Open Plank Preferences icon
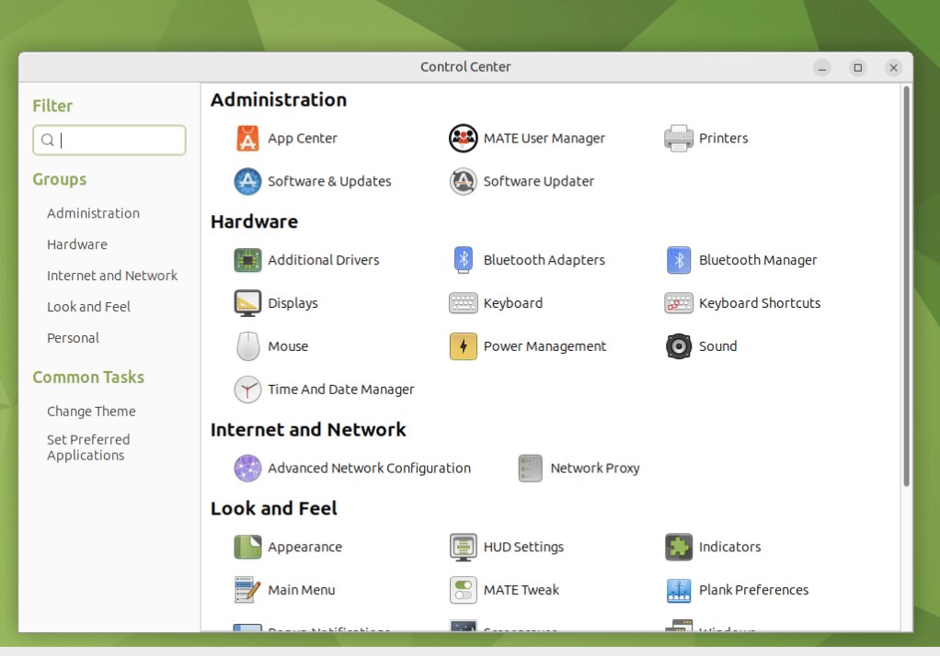940x656 pixels. tap(679, 590)
